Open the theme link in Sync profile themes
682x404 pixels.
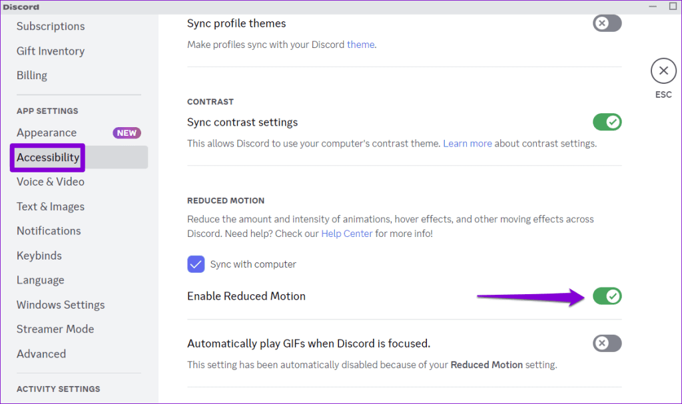pyautogui.click(x=360, y=45)
